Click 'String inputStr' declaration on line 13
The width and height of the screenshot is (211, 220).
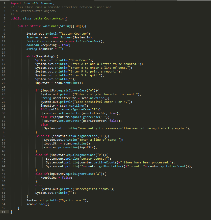coord(40,49)
